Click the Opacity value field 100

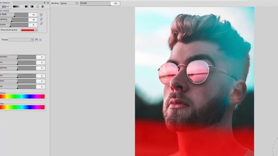coord(114,4)
